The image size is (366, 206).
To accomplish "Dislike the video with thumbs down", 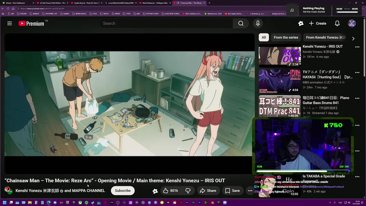I will pyautogui.click(x=188, y=191).
